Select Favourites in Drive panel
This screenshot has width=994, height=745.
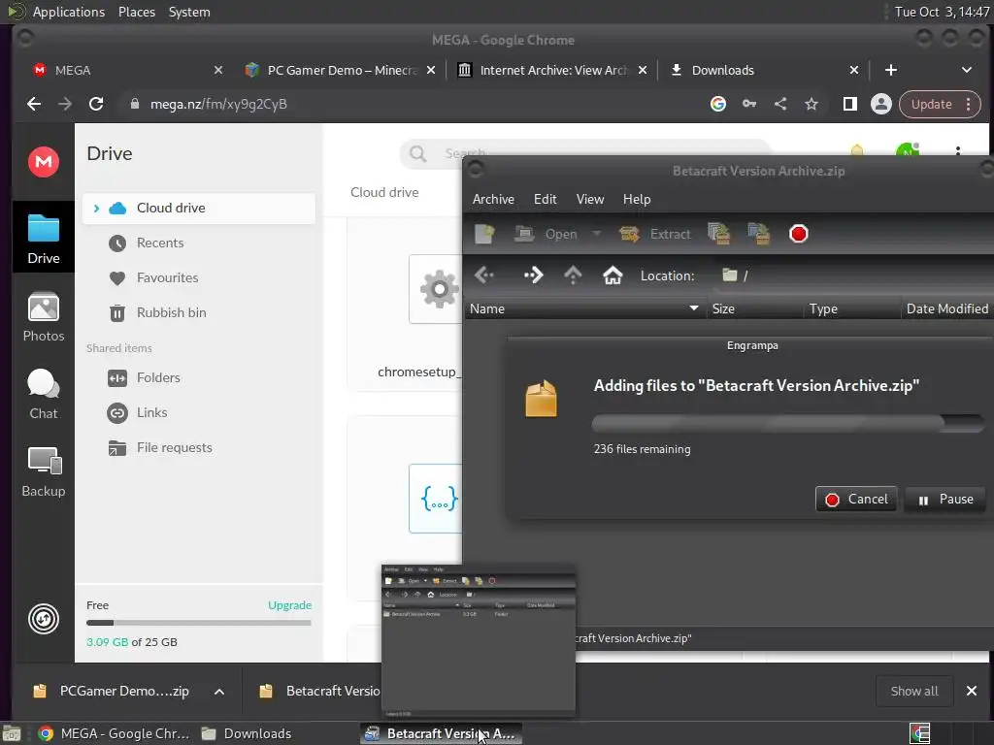pyautogui.click(x=167, y=277)
